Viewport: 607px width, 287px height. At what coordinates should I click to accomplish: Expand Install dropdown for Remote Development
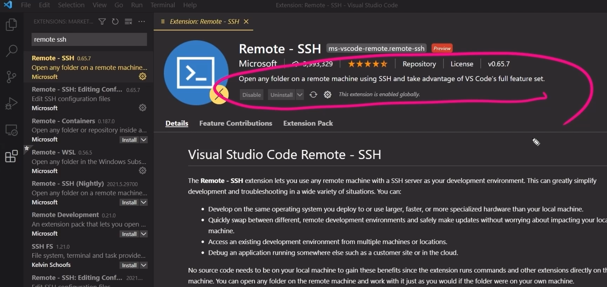point(144,234)
